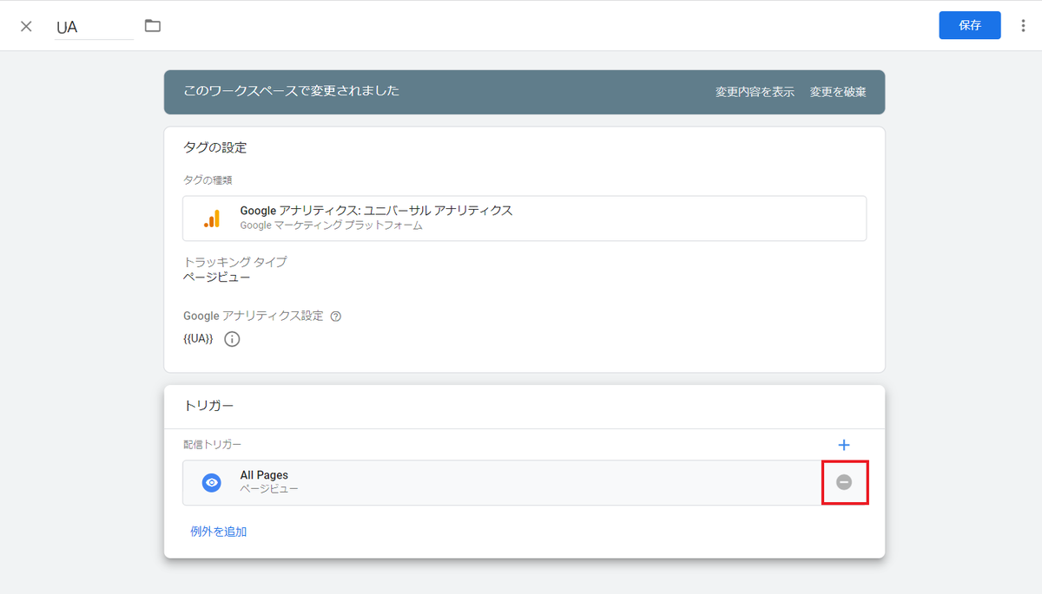Open the three-dot more options menu
This screenshot has height=594, width=1042.
click(x=1023, y=26)
